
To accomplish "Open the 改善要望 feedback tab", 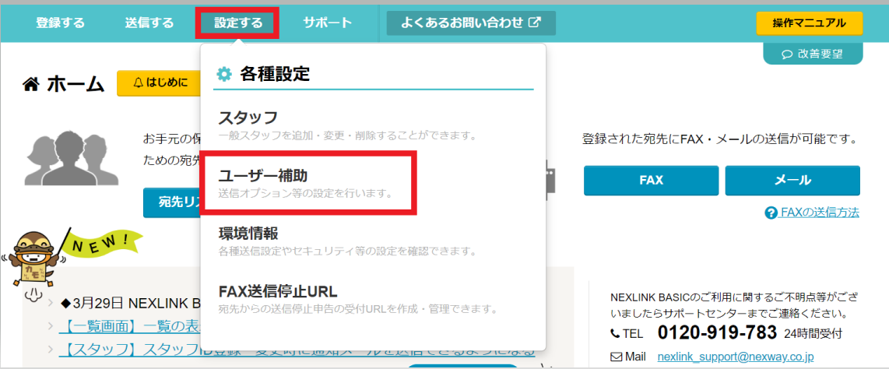I will click(x=813, y=54).
